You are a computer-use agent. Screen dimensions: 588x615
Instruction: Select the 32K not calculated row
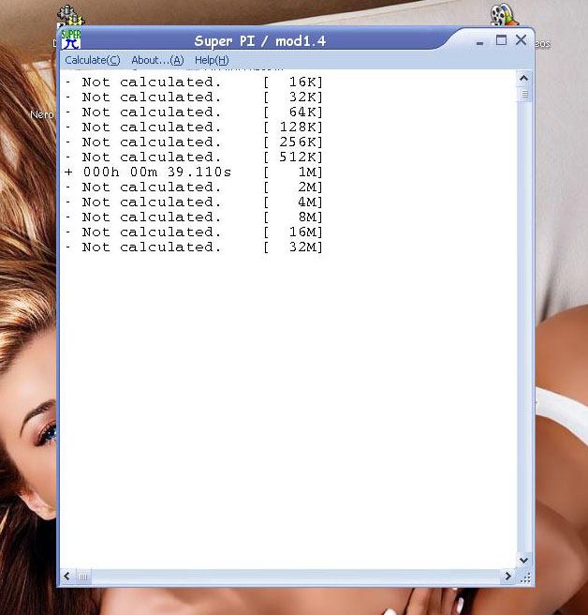click(x=194, y=97)
